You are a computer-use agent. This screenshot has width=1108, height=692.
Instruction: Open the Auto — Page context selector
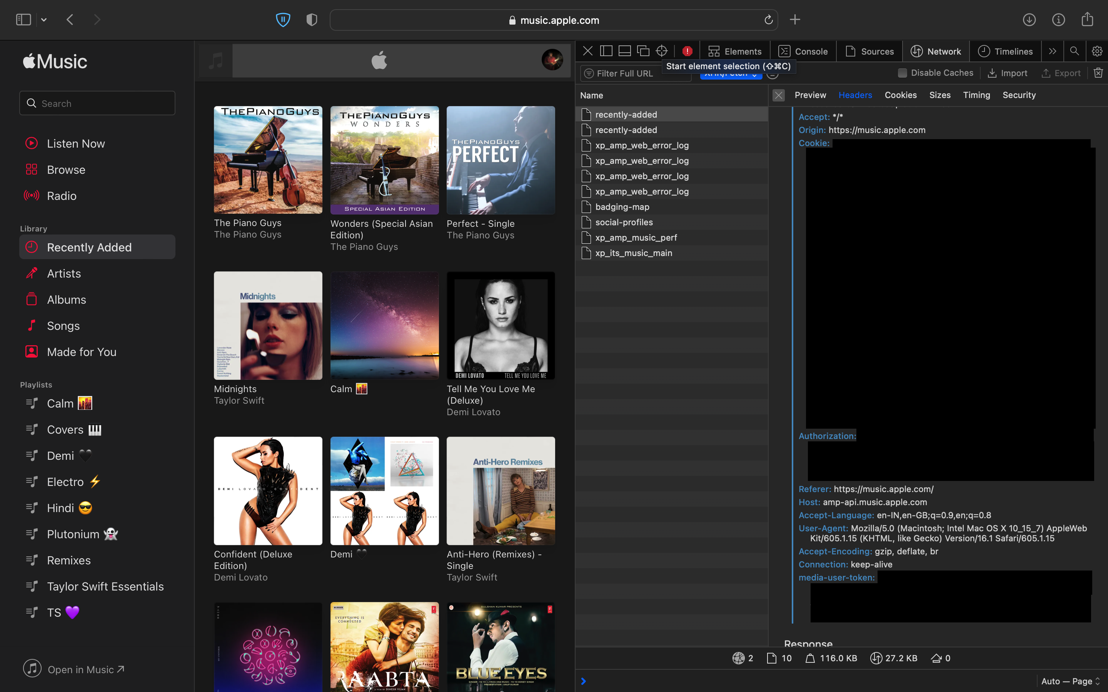click(x=1070, y=681)
